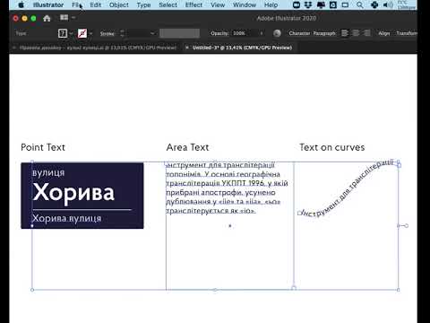The height and width of the screenshot is (323, 430).
Task: Click the 'Хорива вулиця' line of text
Action: pos(66,219)
